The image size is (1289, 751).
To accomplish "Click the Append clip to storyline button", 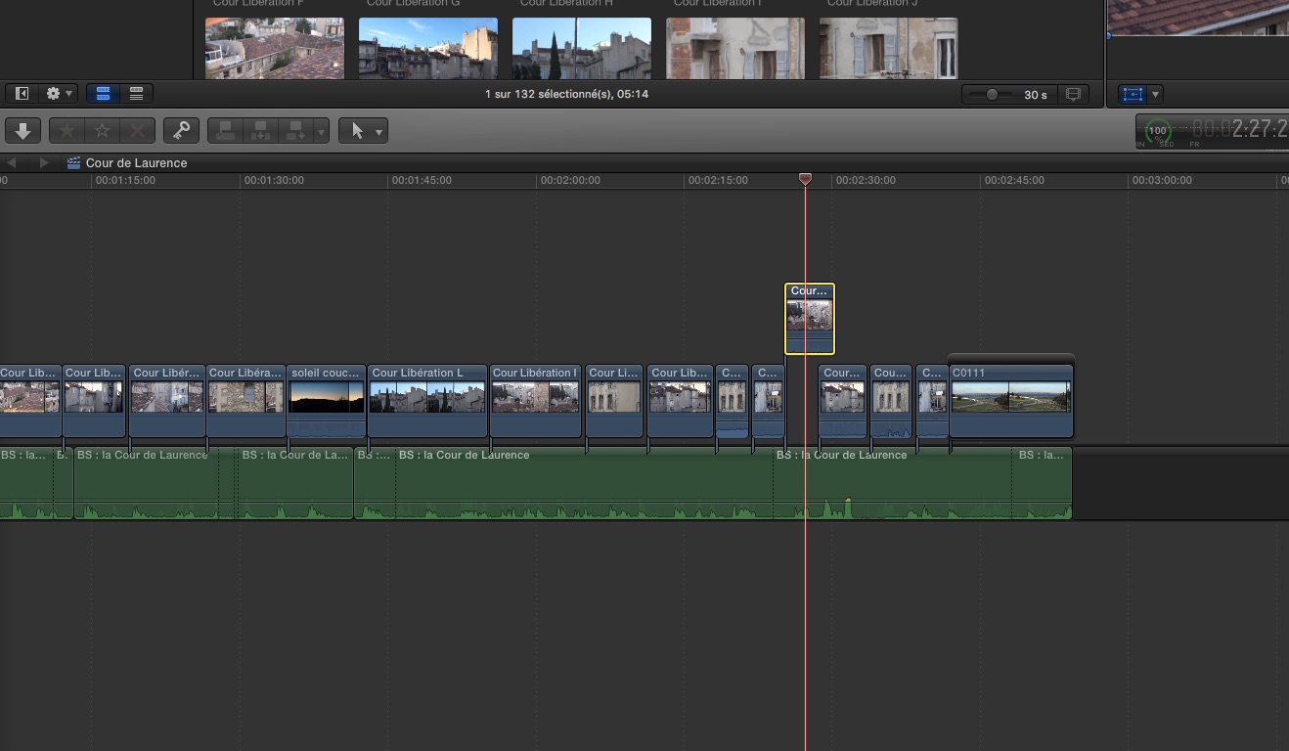I will coord(295,130).
